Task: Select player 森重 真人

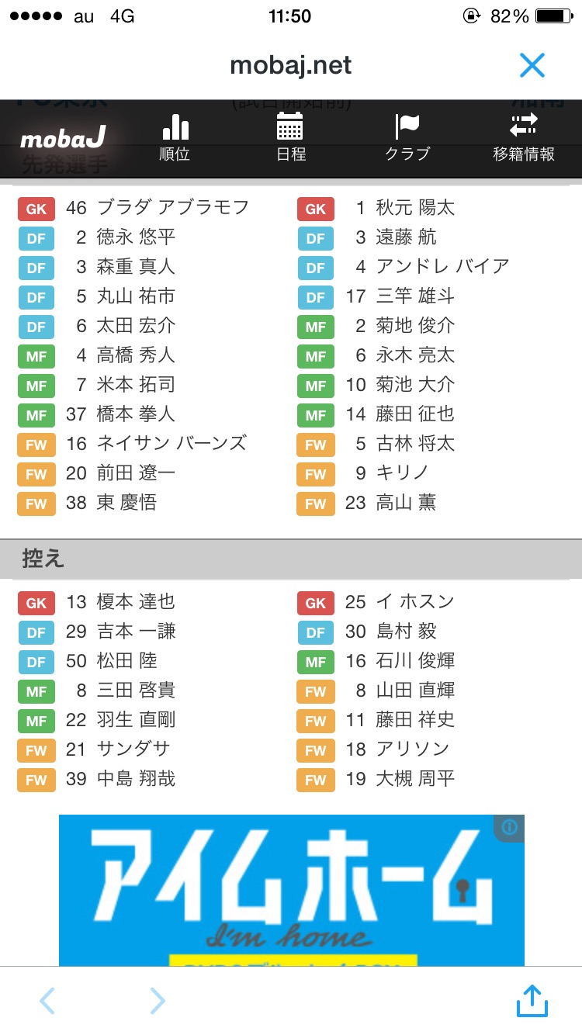Action: 136,267
